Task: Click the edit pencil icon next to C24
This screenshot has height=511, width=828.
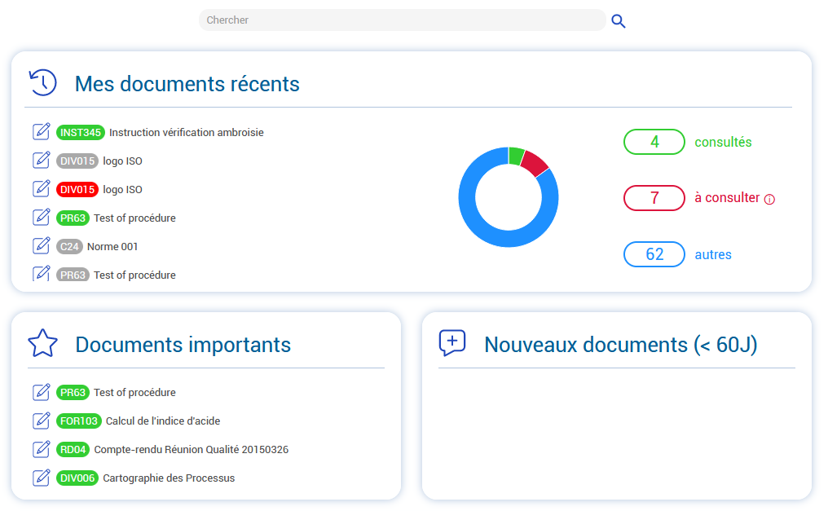Action: tap(41, 245)
